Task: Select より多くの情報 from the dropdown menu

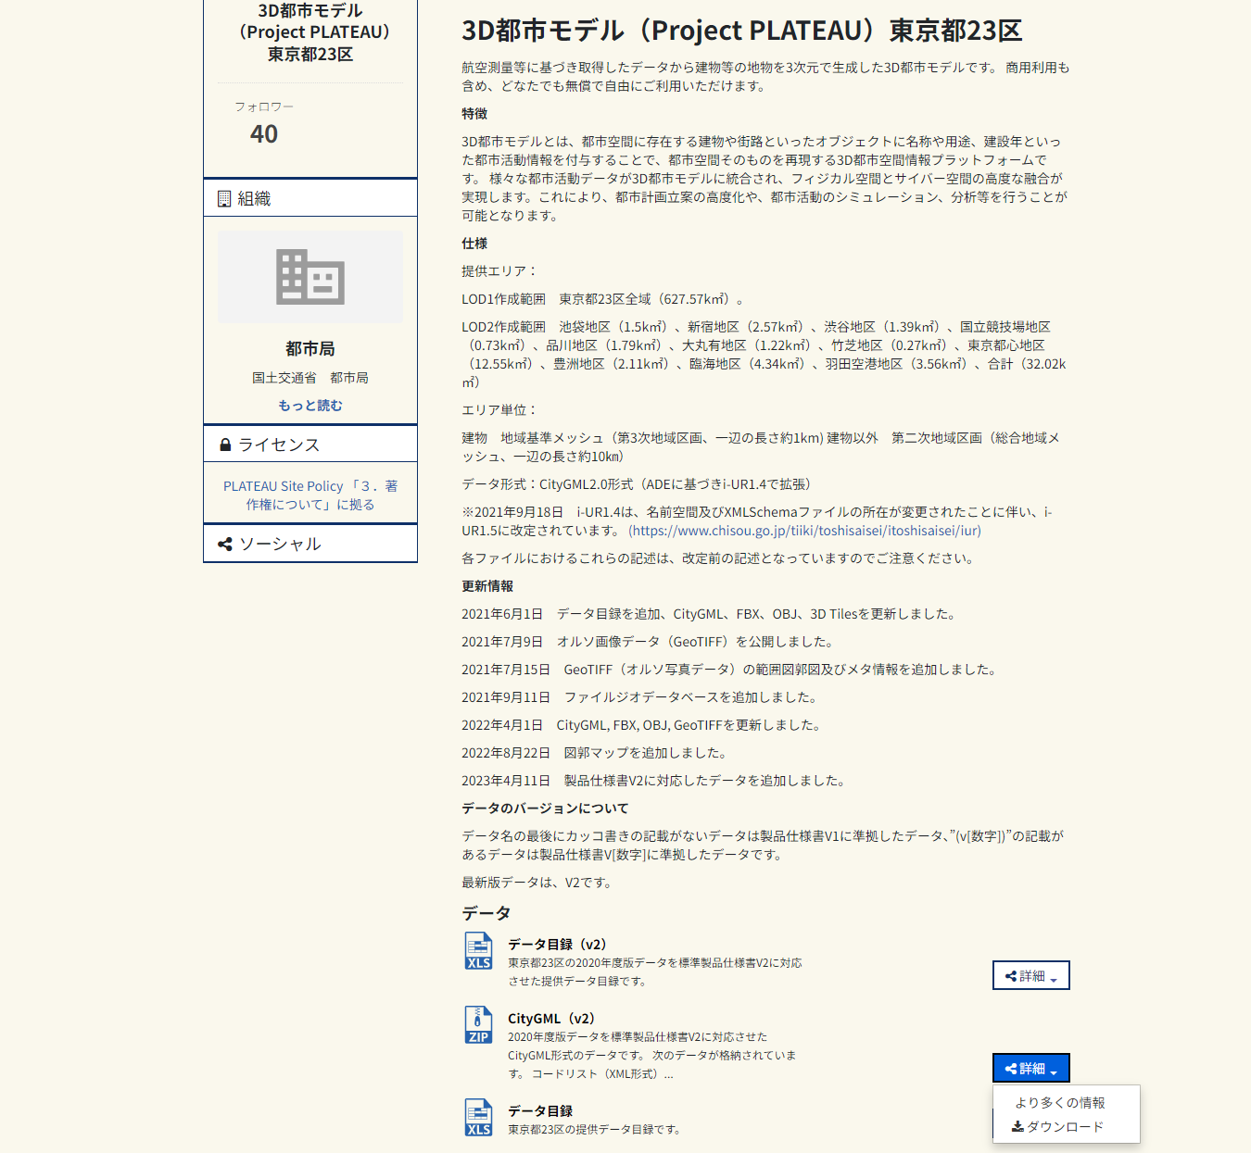Action: pos(1060,1102)
